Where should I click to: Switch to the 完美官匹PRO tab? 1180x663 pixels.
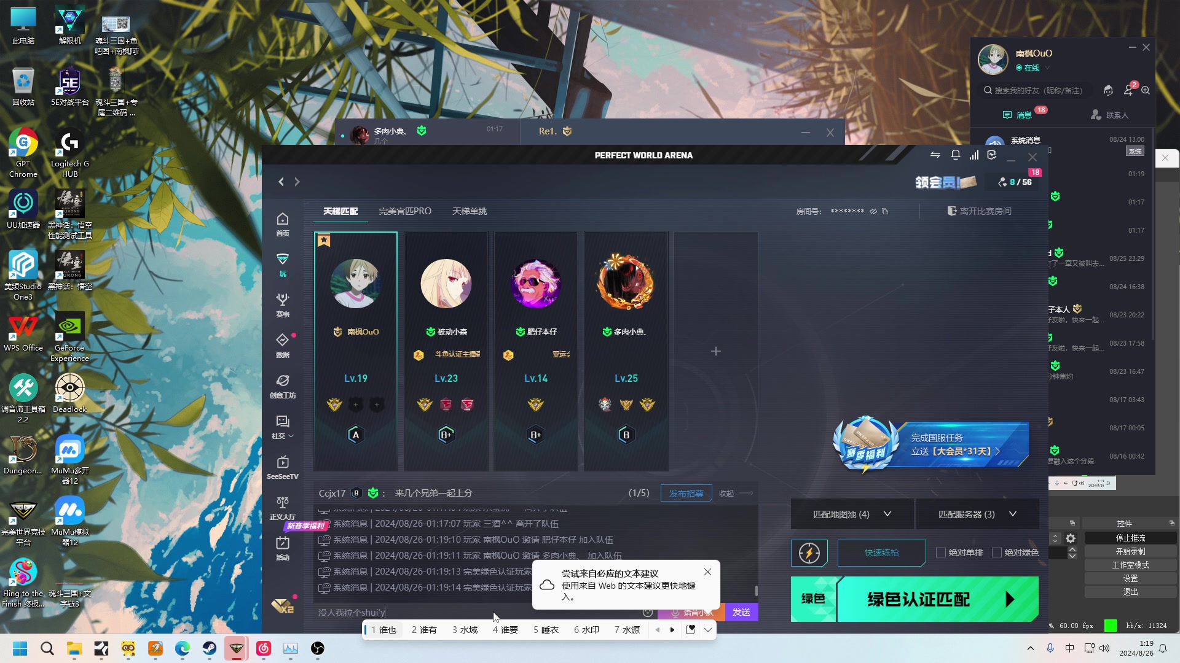pos(405,211)
